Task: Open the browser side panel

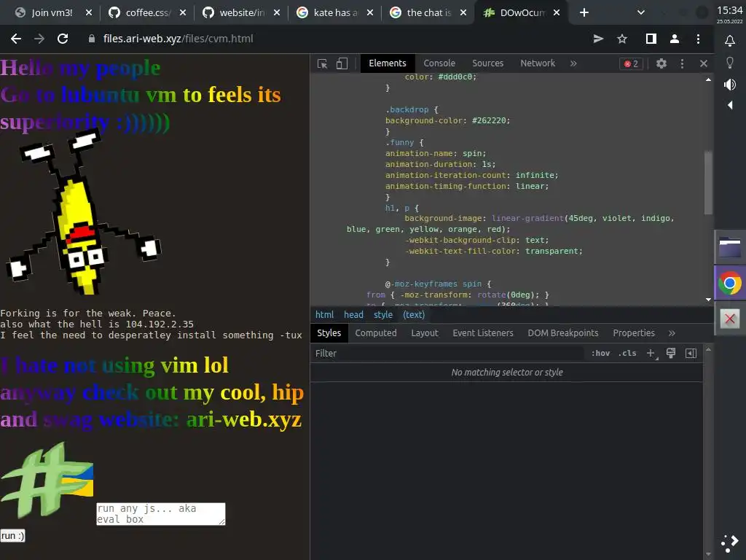Action: [651, 39]
